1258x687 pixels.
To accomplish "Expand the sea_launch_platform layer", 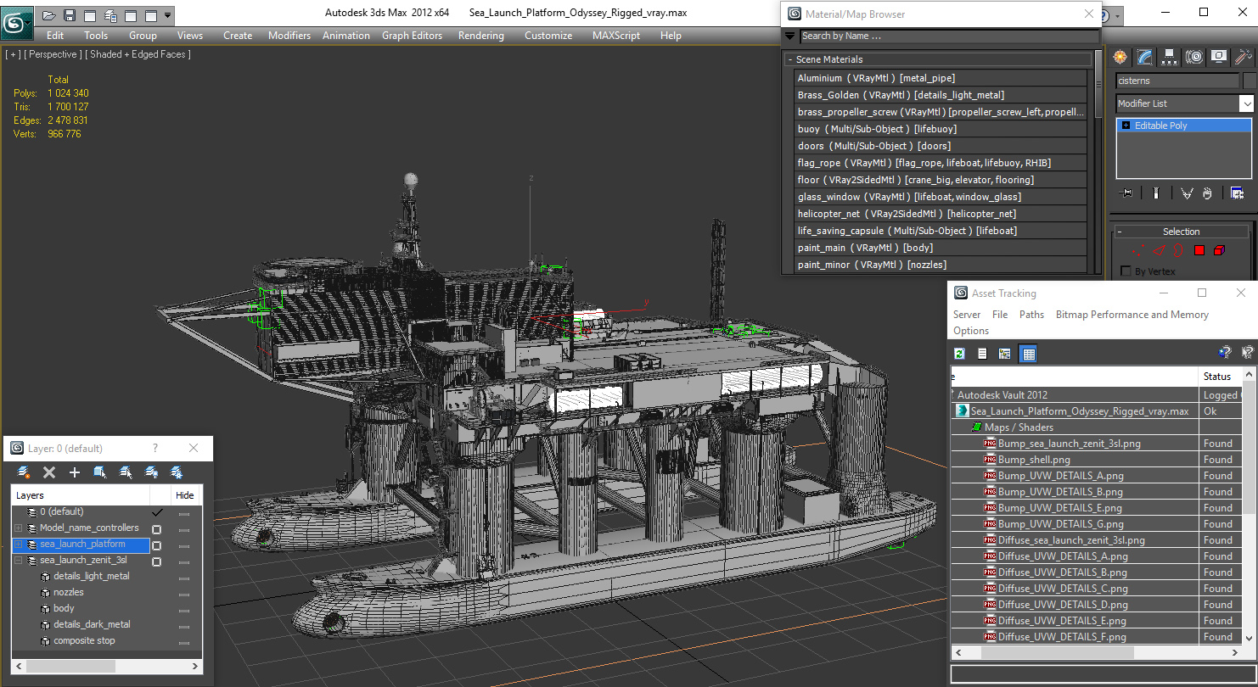I will 19,545.
